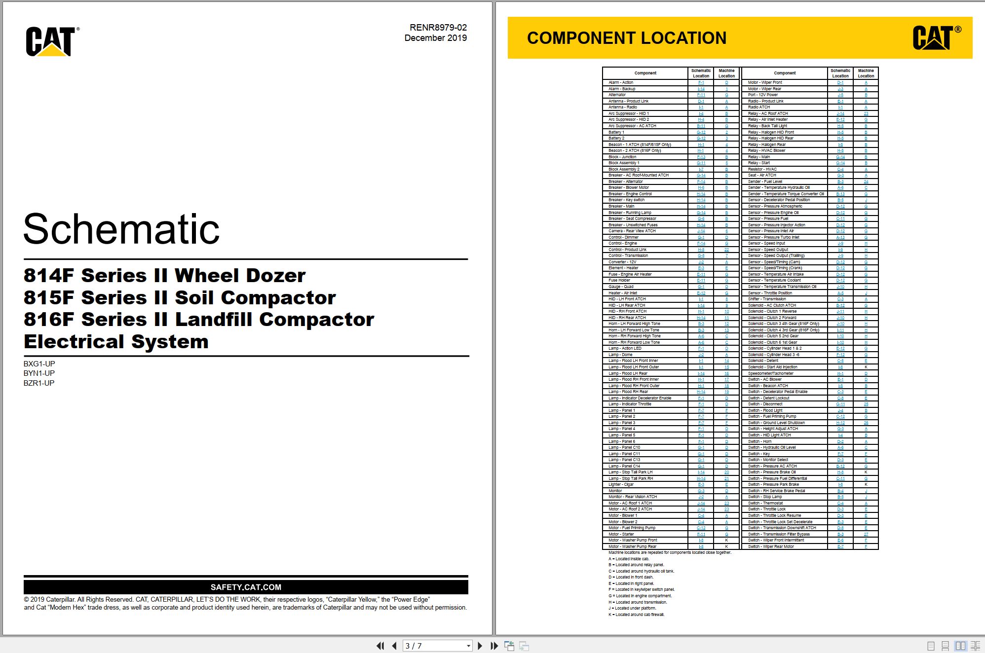
Task: Open machine location for Relay - AC Roof ATCH
Action: point(866,113)
